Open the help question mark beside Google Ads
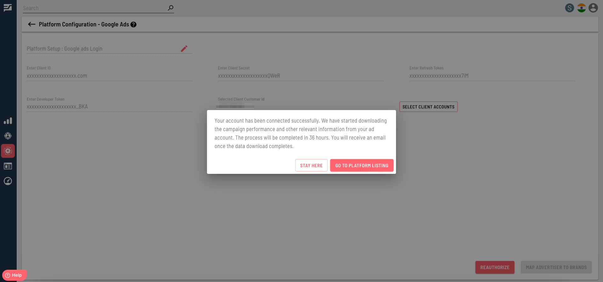The image size is (603, 282). tap(134, 25)
